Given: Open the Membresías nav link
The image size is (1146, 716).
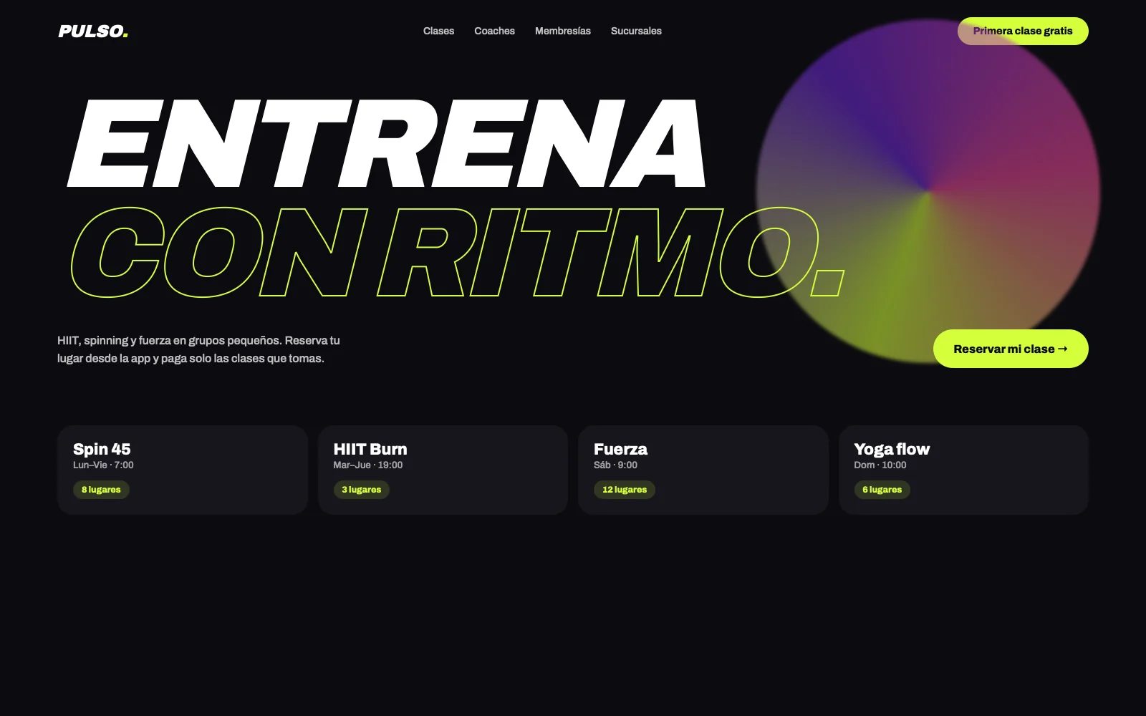Looking at the screenshot, I should tap(563, 31).
